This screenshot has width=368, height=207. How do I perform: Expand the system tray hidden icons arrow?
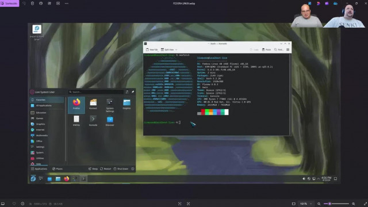point(319,179)
